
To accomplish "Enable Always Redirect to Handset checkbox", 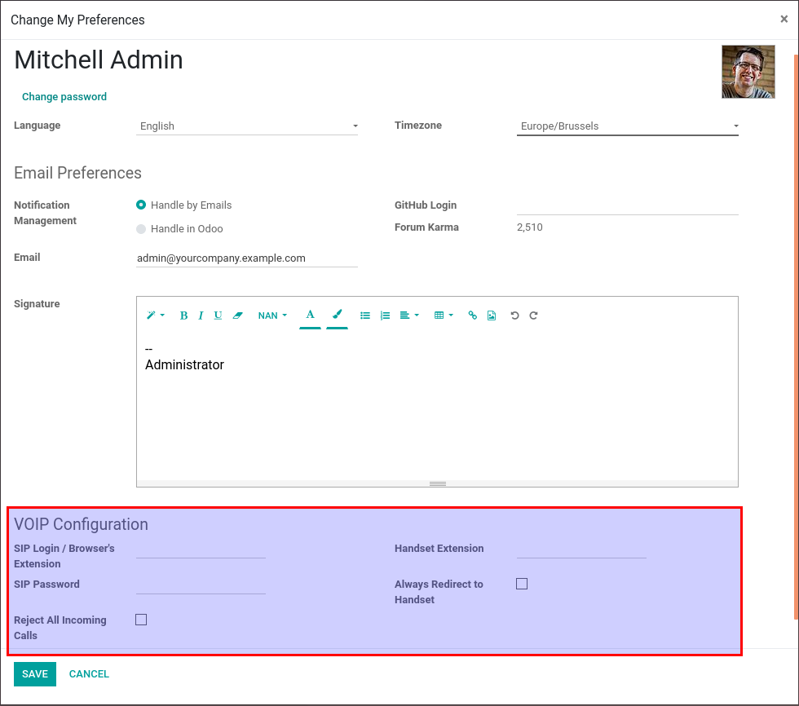I will click(x=522, y=584).
